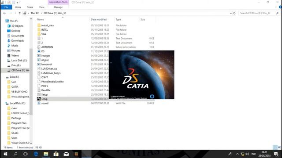Open the install_data folder icon

tap(39, 25)
